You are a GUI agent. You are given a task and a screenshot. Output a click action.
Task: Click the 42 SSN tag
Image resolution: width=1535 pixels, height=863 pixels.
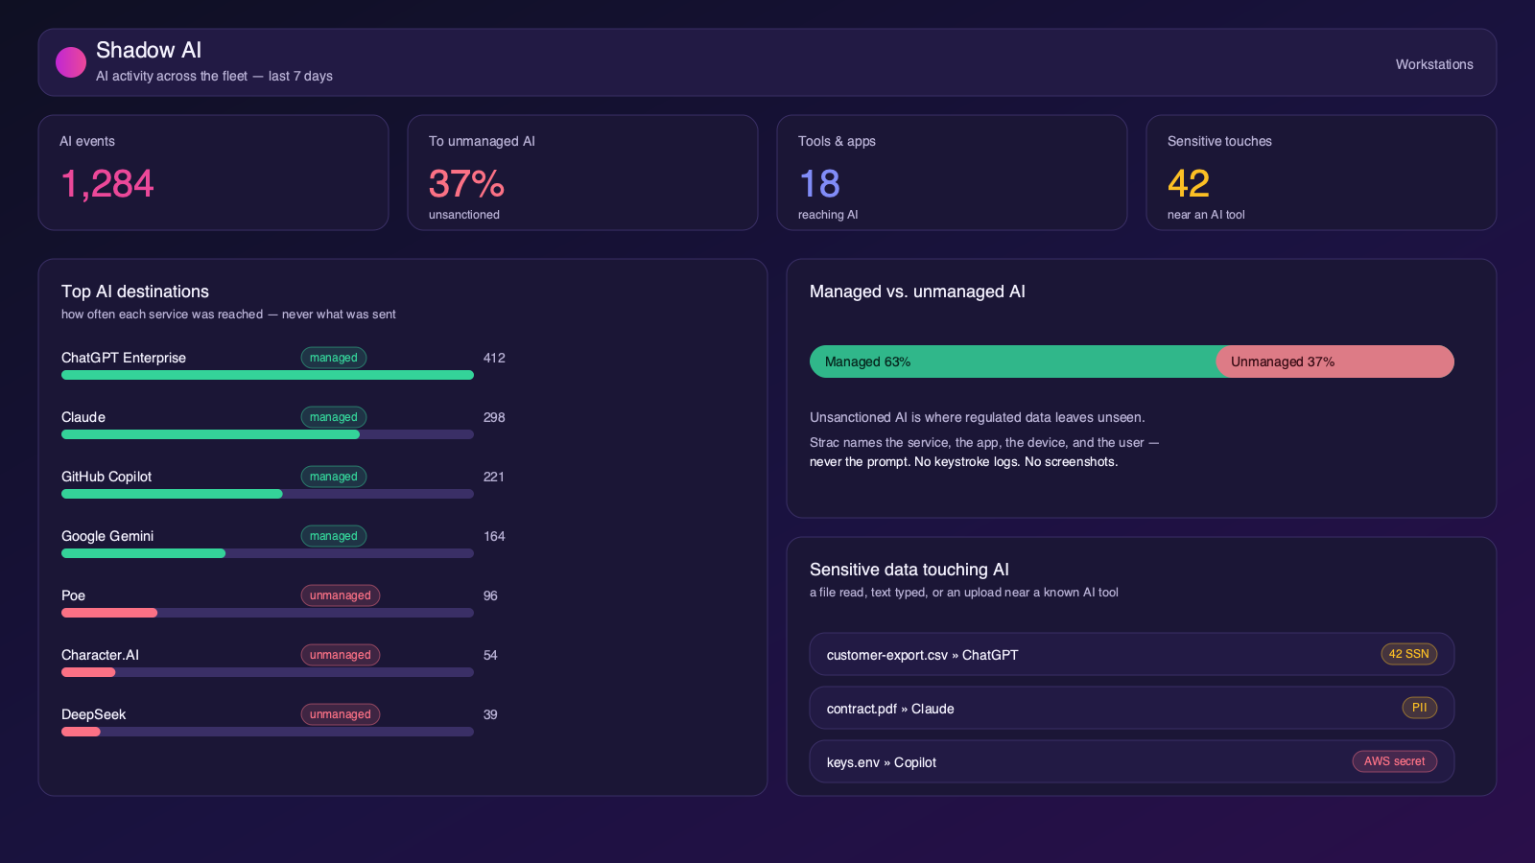pyautogui.click(x=1409, y=654)
